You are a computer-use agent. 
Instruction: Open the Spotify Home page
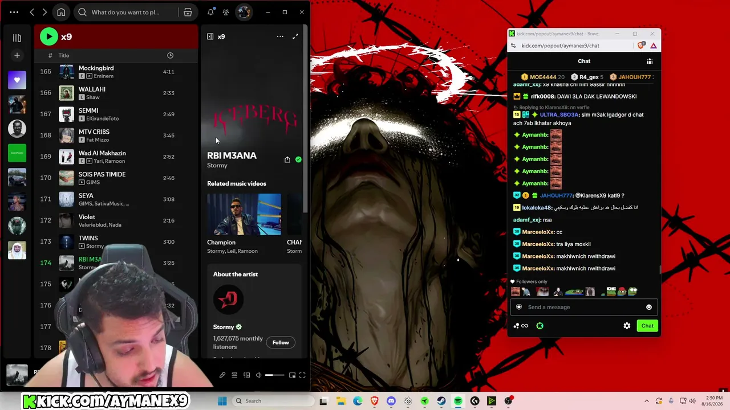[61, 12]
